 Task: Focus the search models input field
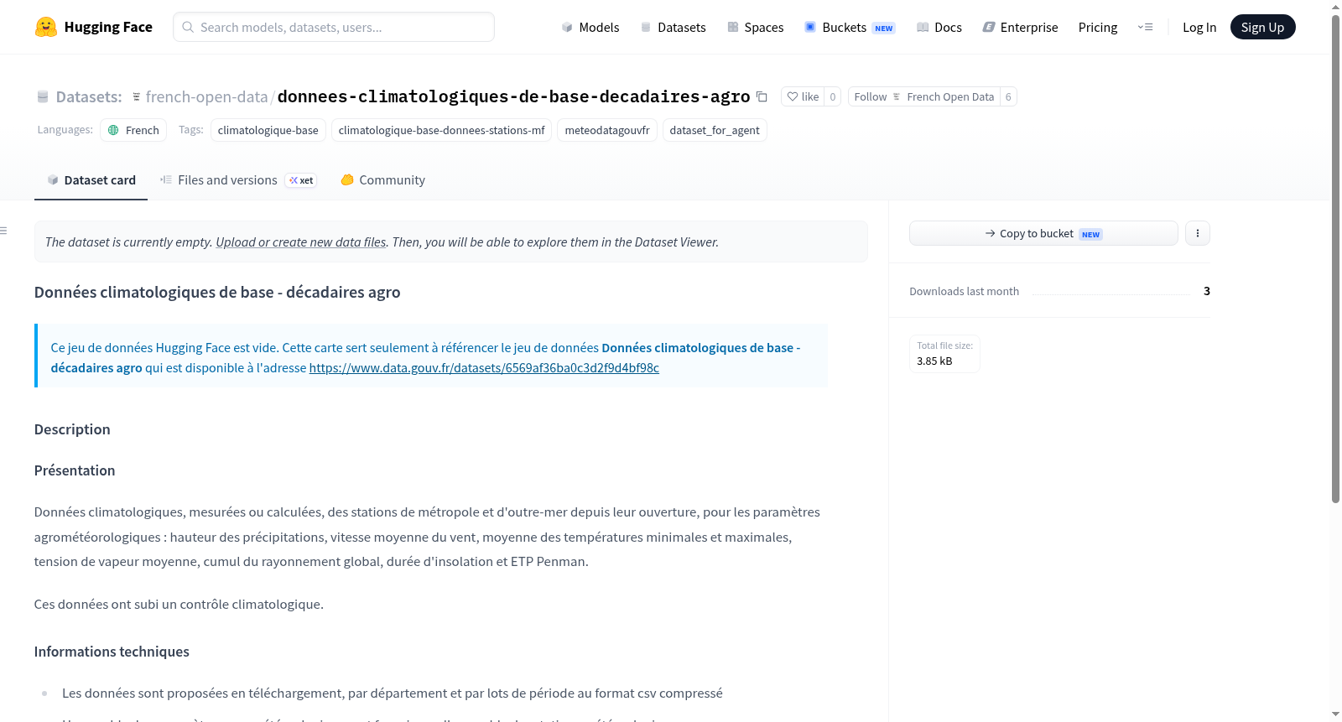tap(334, 27)
